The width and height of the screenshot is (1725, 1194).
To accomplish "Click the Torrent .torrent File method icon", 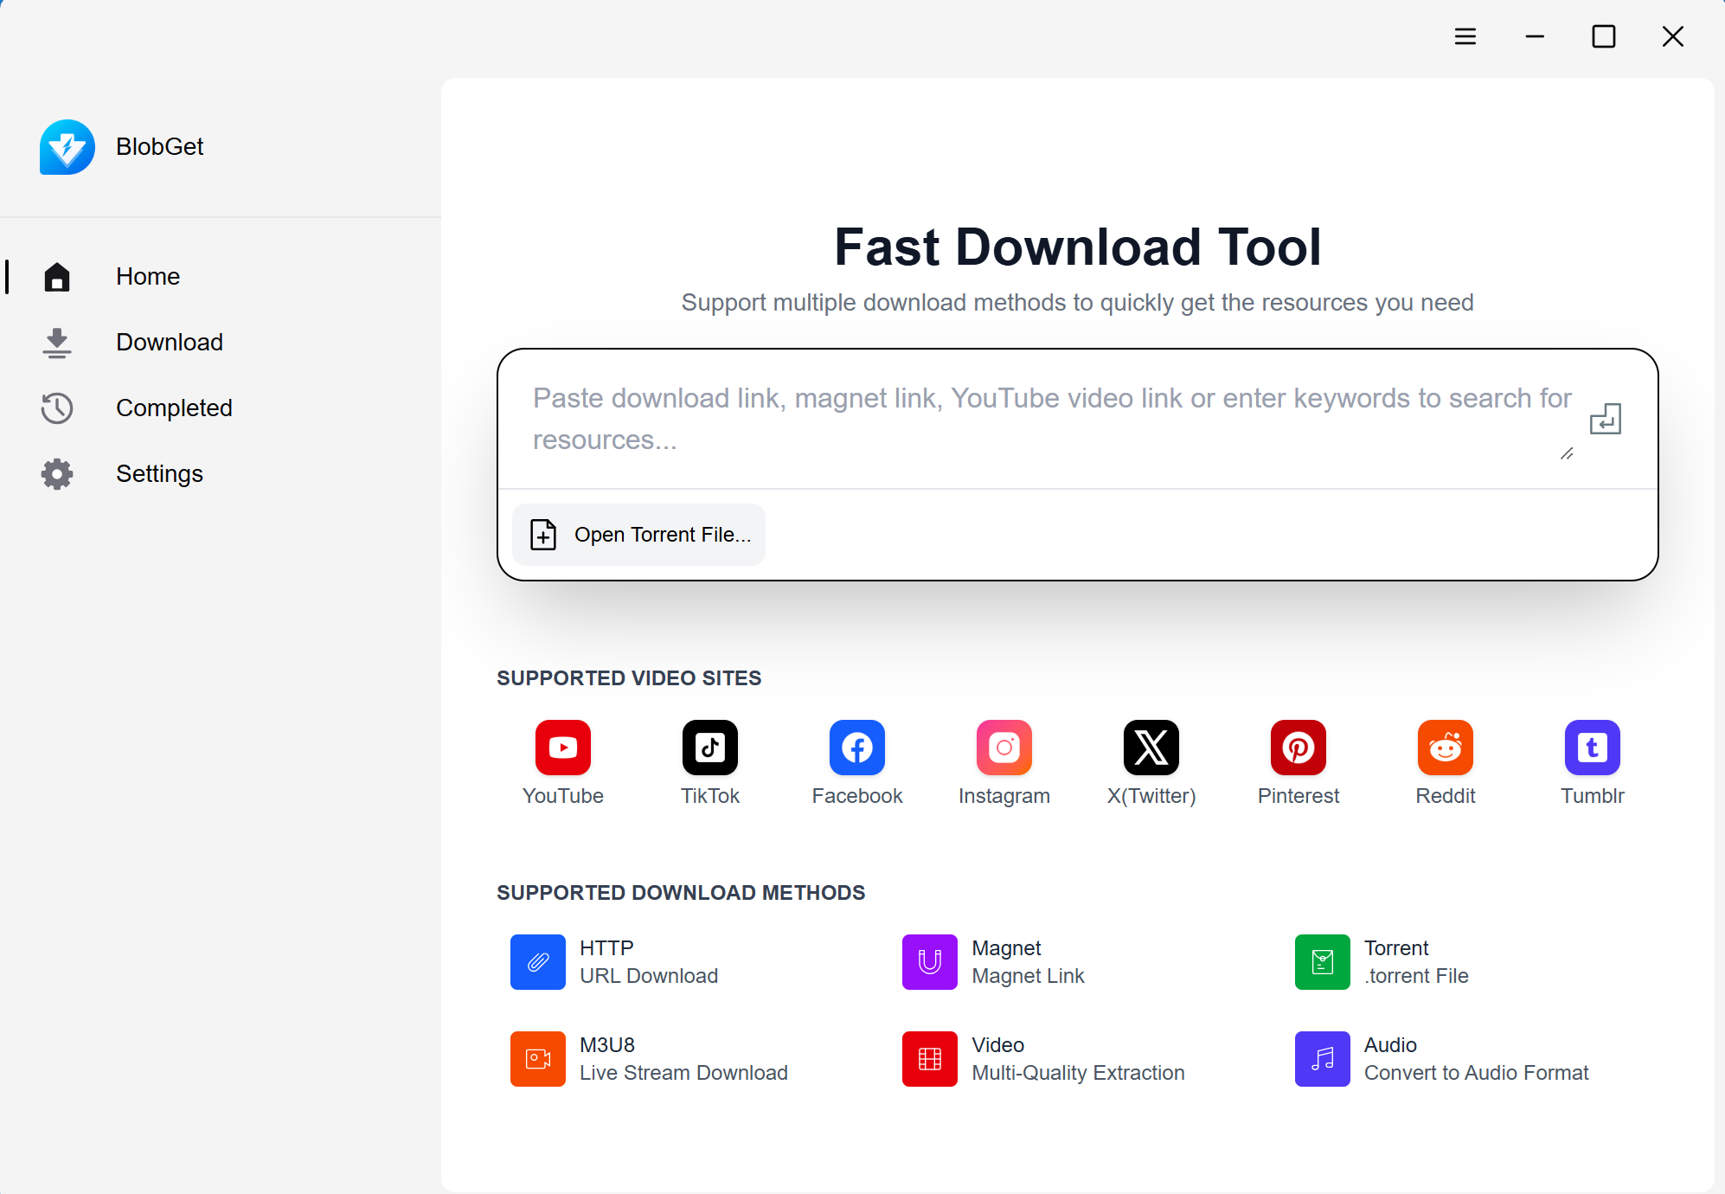I will [1321, 961].
